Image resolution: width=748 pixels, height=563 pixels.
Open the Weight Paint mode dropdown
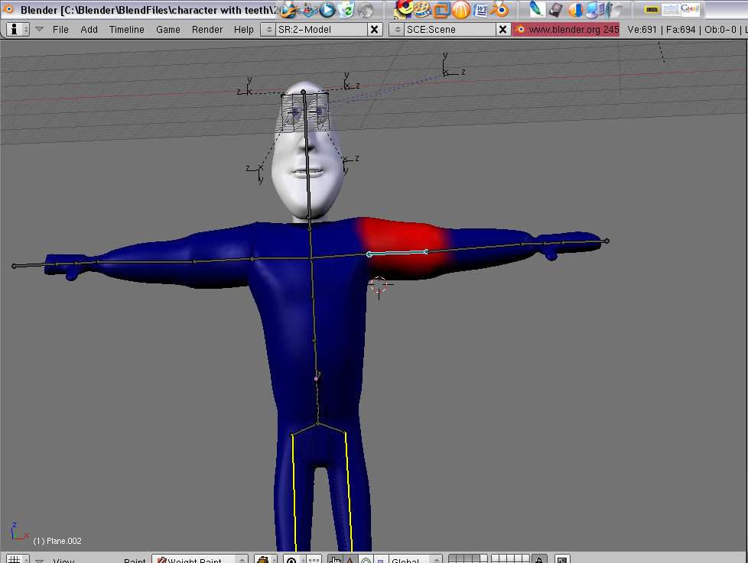click(200, 560)
